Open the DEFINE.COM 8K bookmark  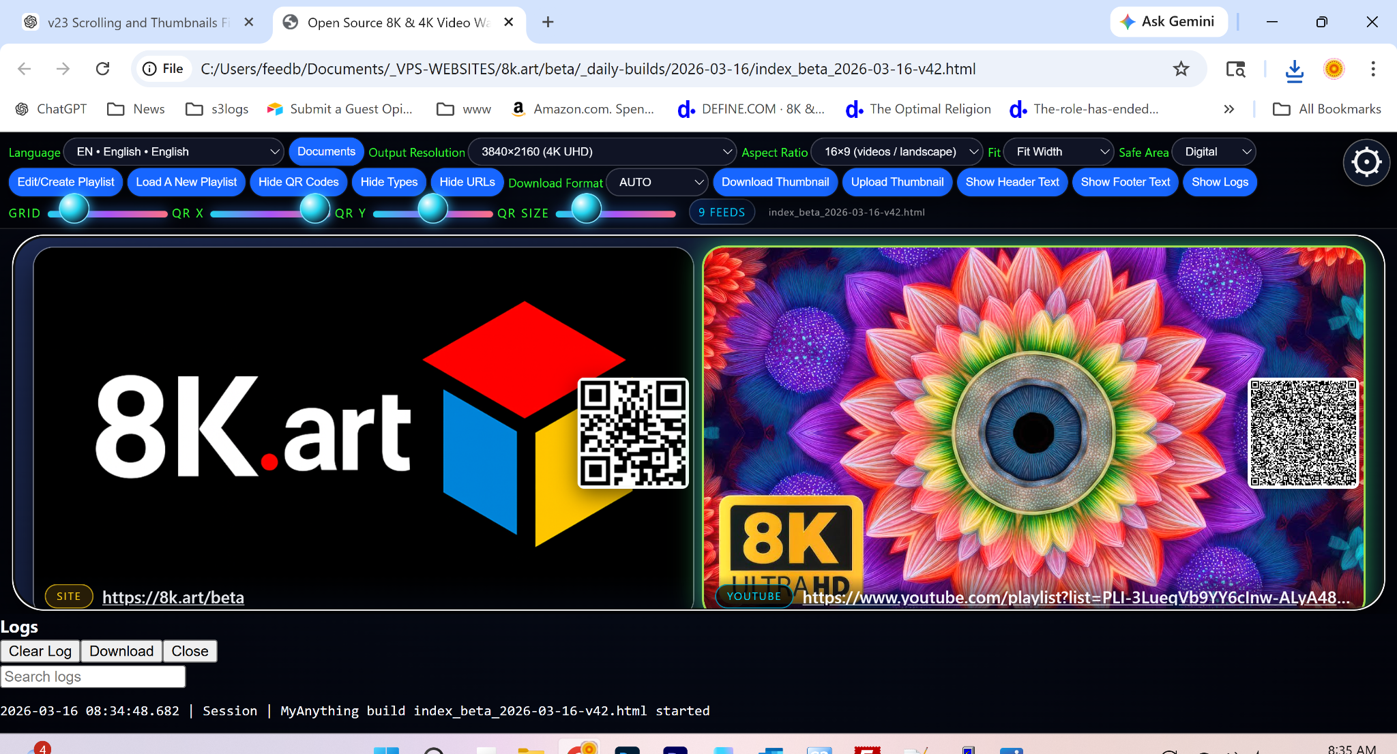(x=751, y=109)
